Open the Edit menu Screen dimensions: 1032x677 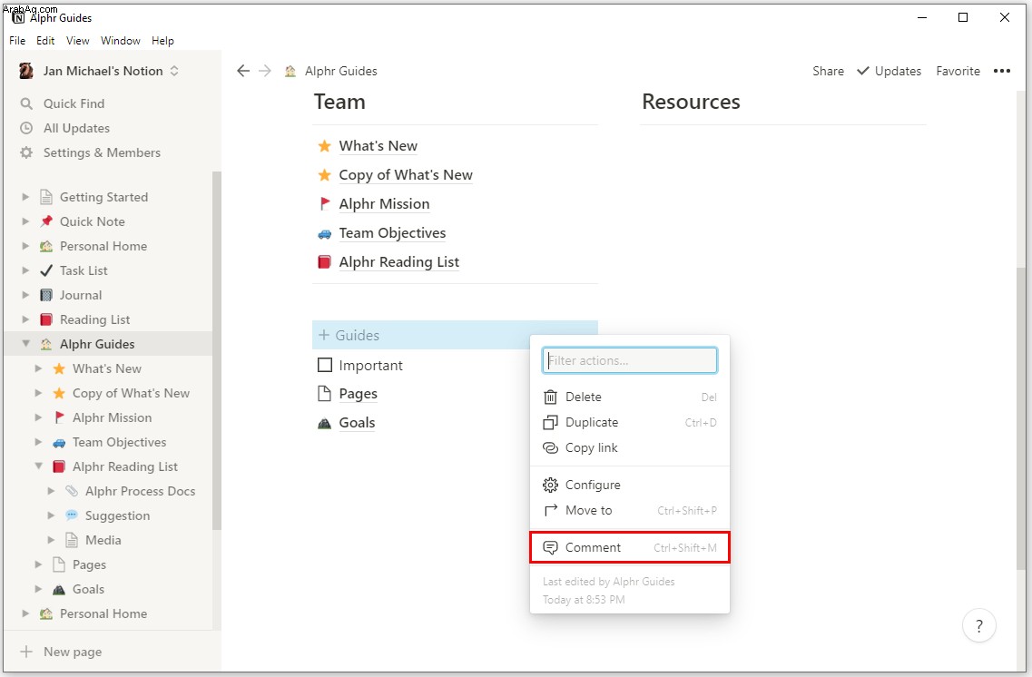tap(45, 41)
